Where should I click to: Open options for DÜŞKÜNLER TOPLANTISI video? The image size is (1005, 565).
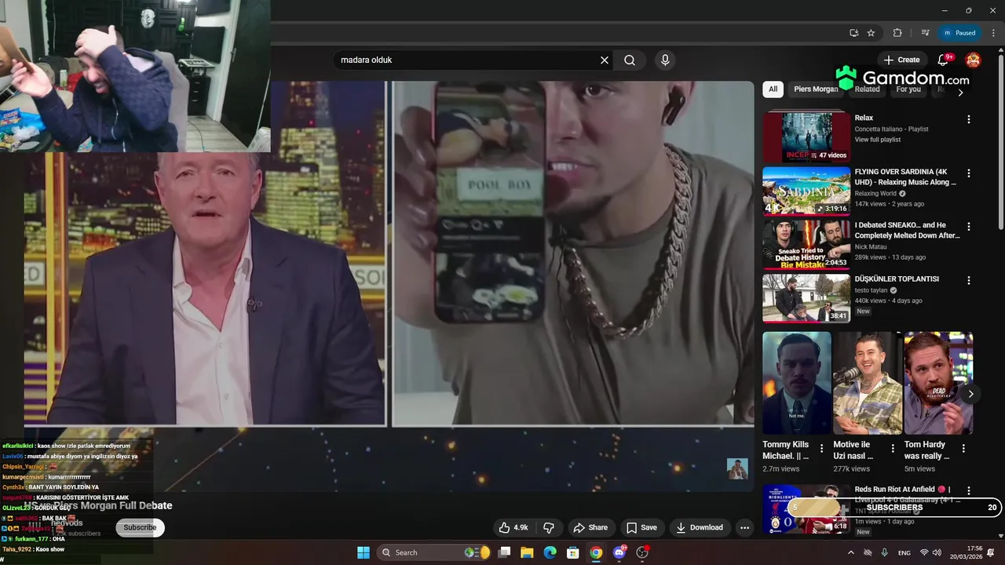(968, 280)
